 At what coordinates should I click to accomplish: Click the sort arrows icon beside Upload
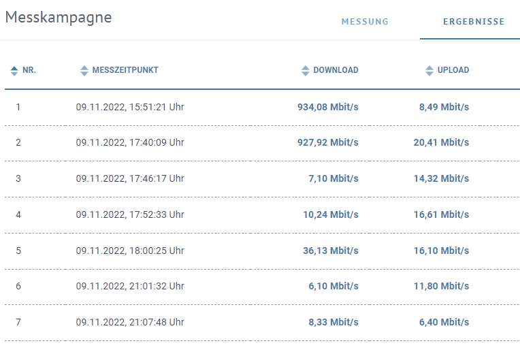click(x=429, y=70)
